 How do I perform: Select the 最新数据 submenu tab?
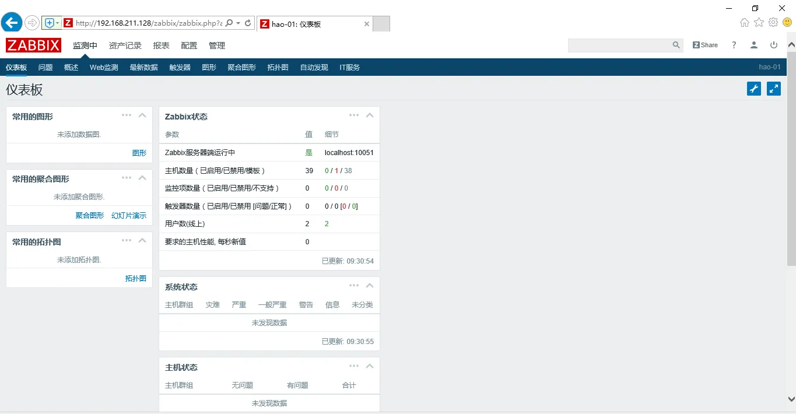[x=144, y=68]
